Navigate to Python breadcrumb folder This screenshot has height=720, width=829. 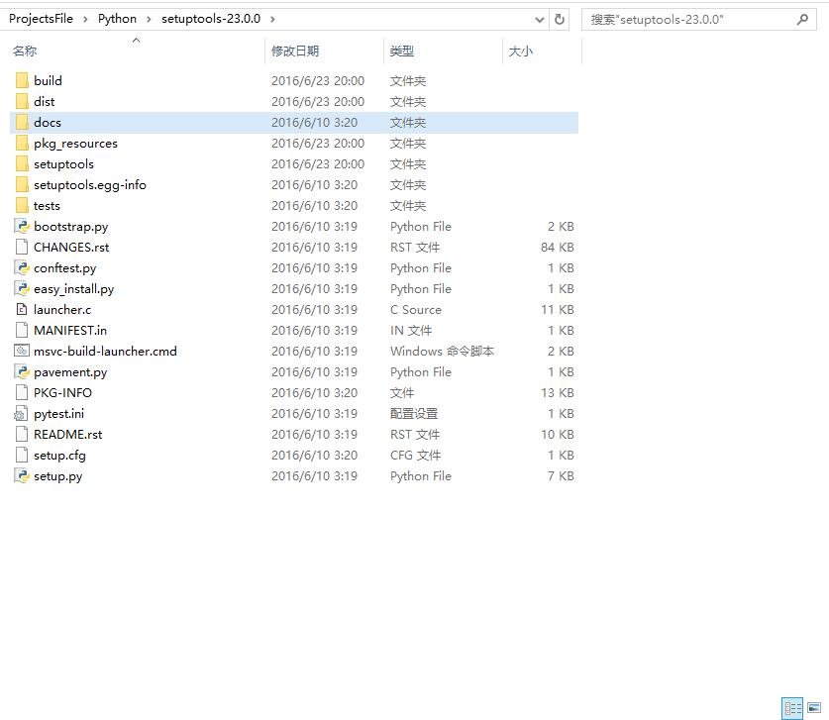point(118,19)
